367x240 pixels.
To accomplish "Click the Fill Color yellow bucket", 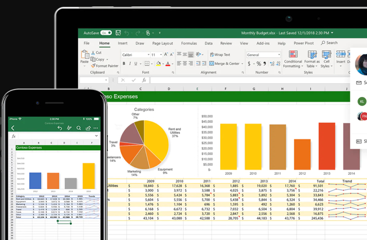I will (159, 64).
